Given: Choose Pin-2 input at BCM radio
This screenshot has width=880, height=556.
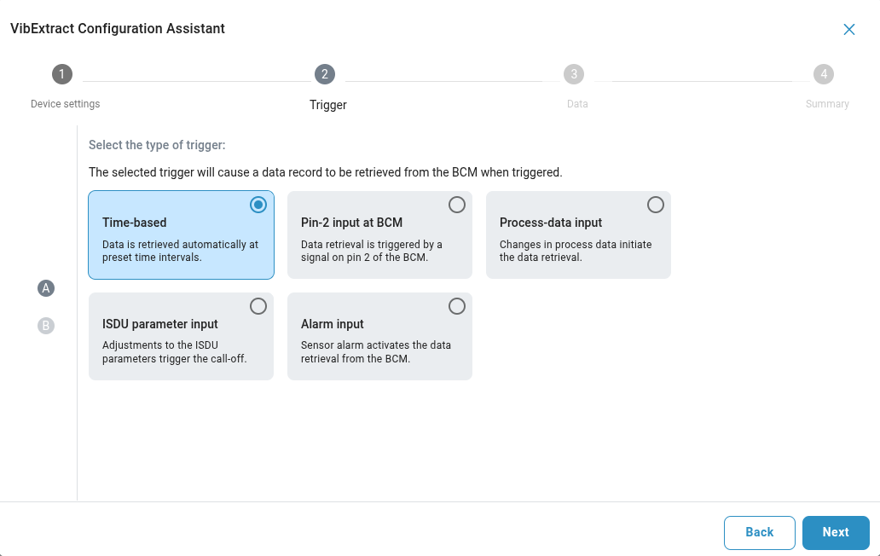Looking at the screenshot, I should click(457, 205).
